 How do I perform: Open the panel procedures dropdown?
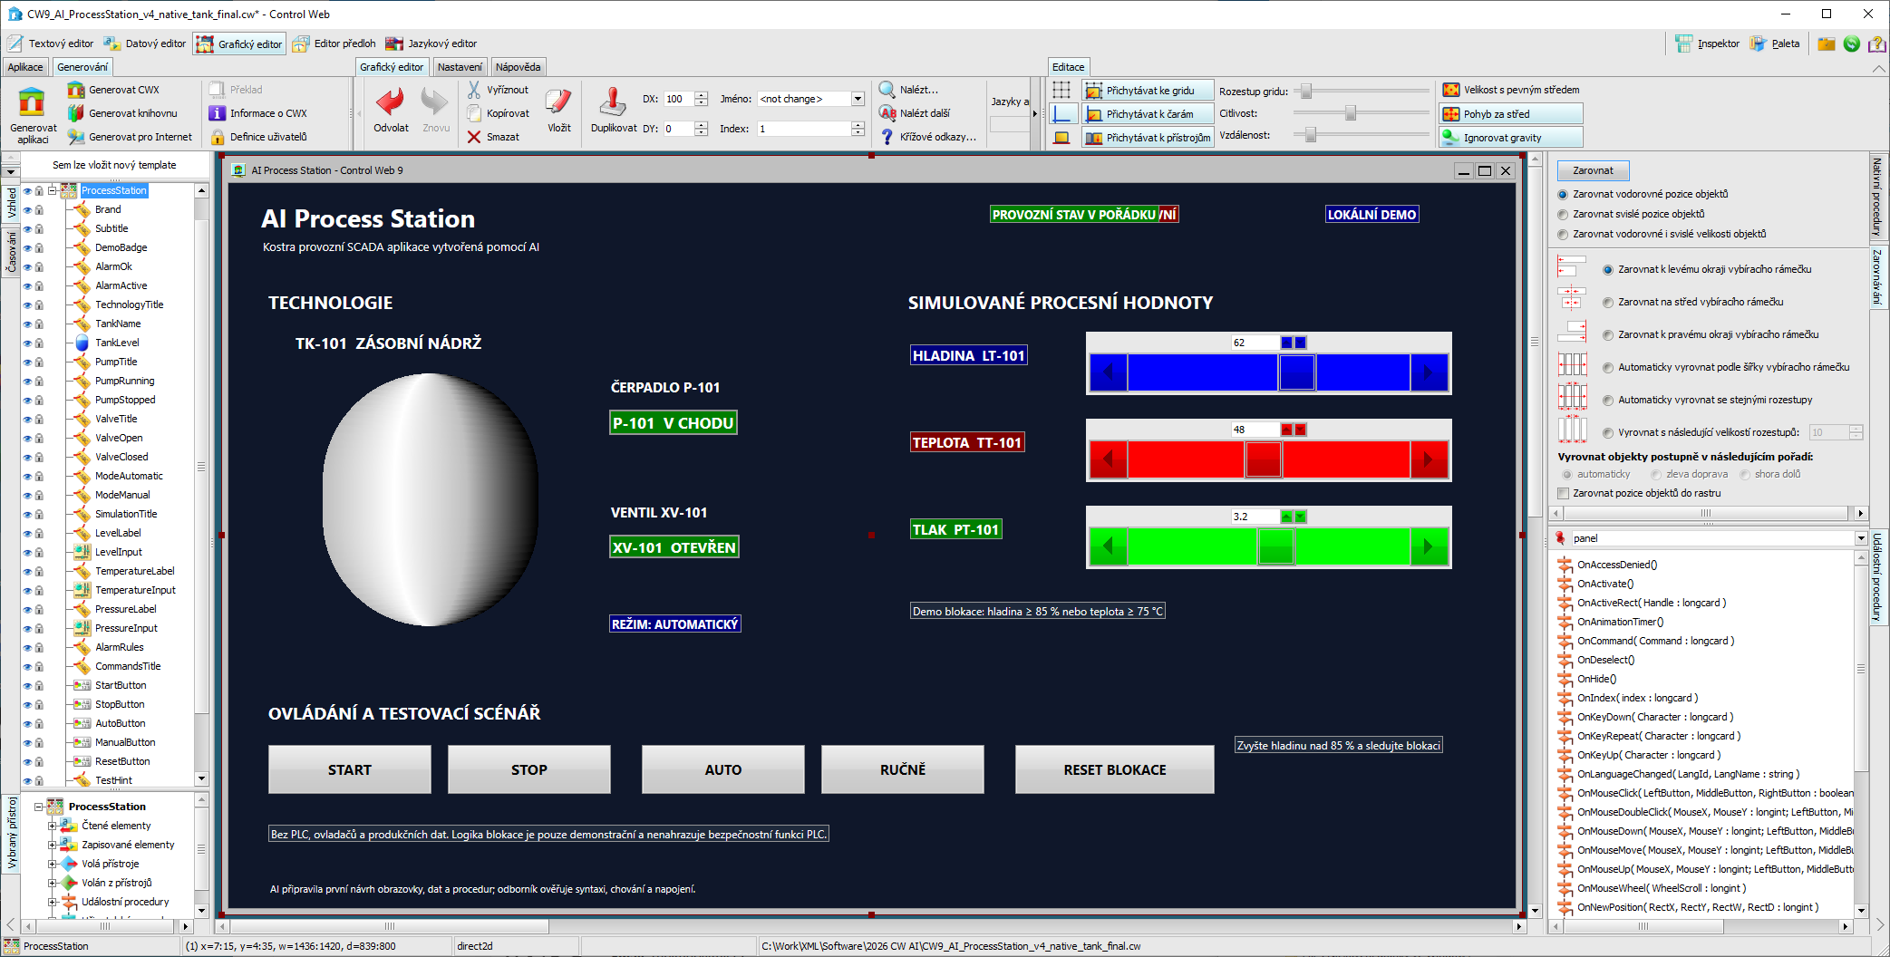pyautogui.click(x=1861, y=538)
